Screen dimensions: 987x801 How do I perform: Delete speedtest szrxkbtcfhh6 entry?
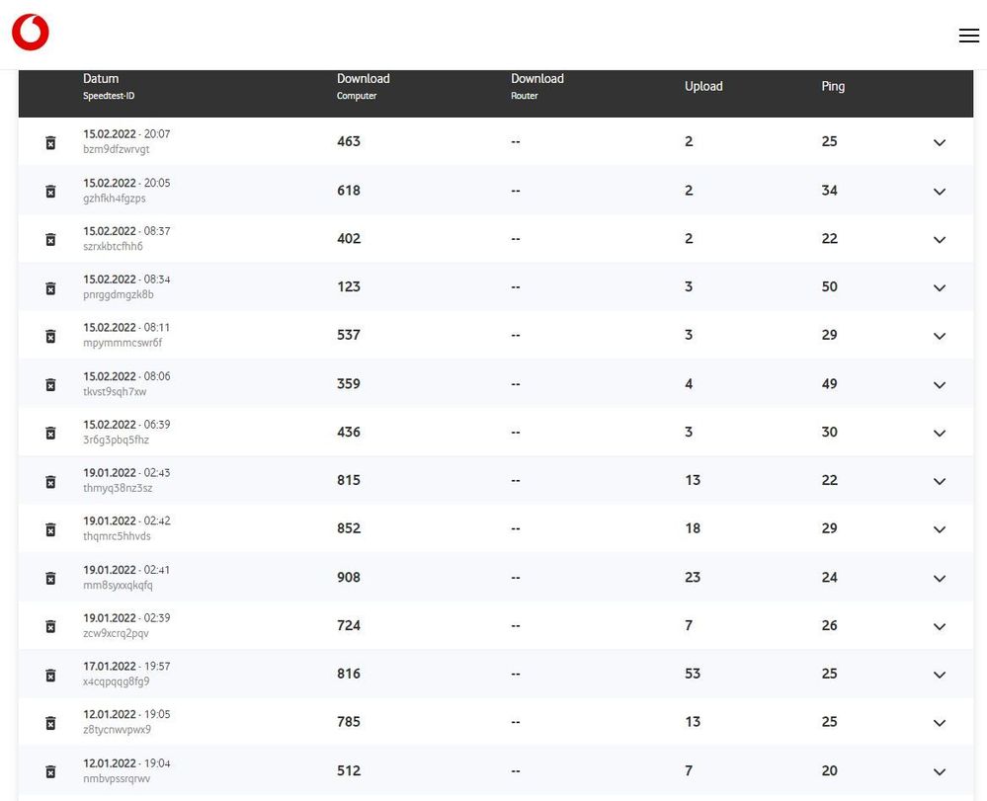(51, 240)
